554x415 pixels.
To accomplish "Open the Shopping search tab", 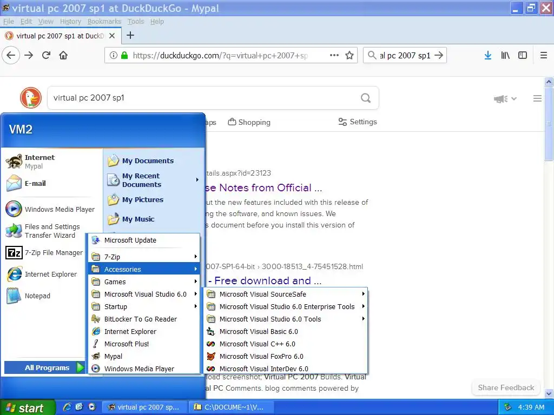I will [x=249, y=122].
